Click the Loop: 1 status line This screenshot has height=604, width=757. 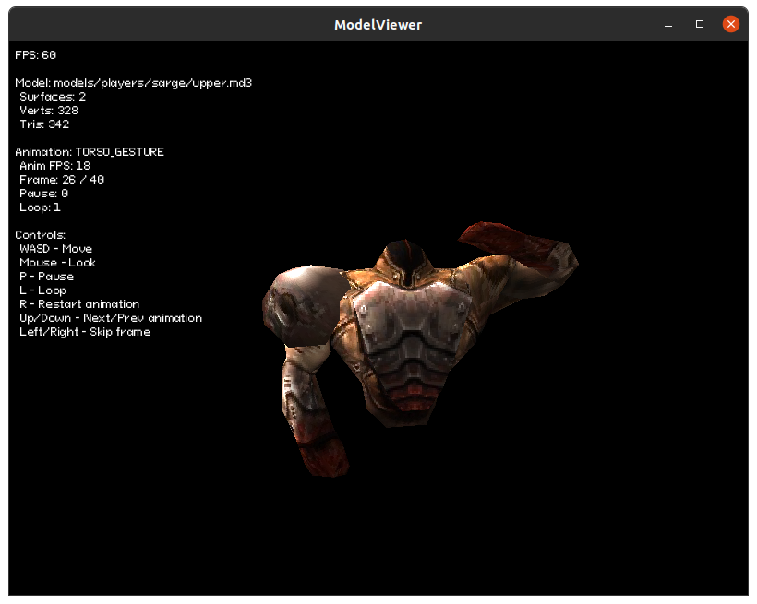[x=40, y=207]
